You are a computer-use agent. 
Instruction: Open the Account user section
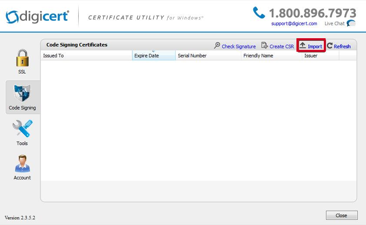pyautogui.click(x=23, y=163)
